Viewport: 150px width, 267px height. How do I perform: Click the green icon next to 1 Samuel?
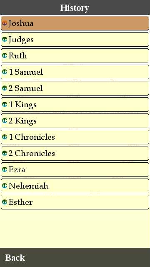click(5, 72)
